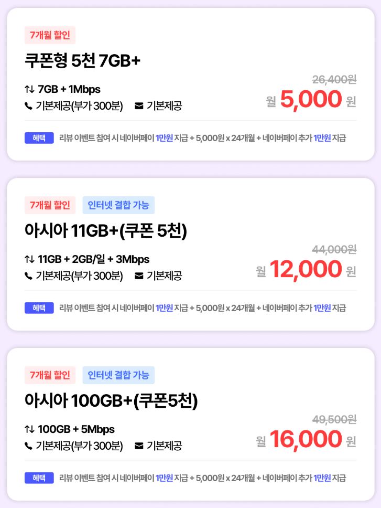Click the 혜택 label on 아시아 11GB+ card

[x=39, y=308]
